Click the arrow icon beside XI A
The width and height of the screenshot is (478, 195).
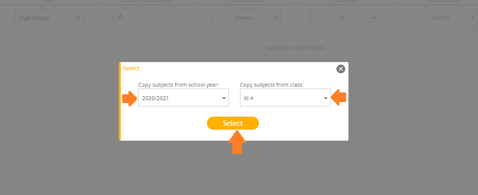[326, 98]
